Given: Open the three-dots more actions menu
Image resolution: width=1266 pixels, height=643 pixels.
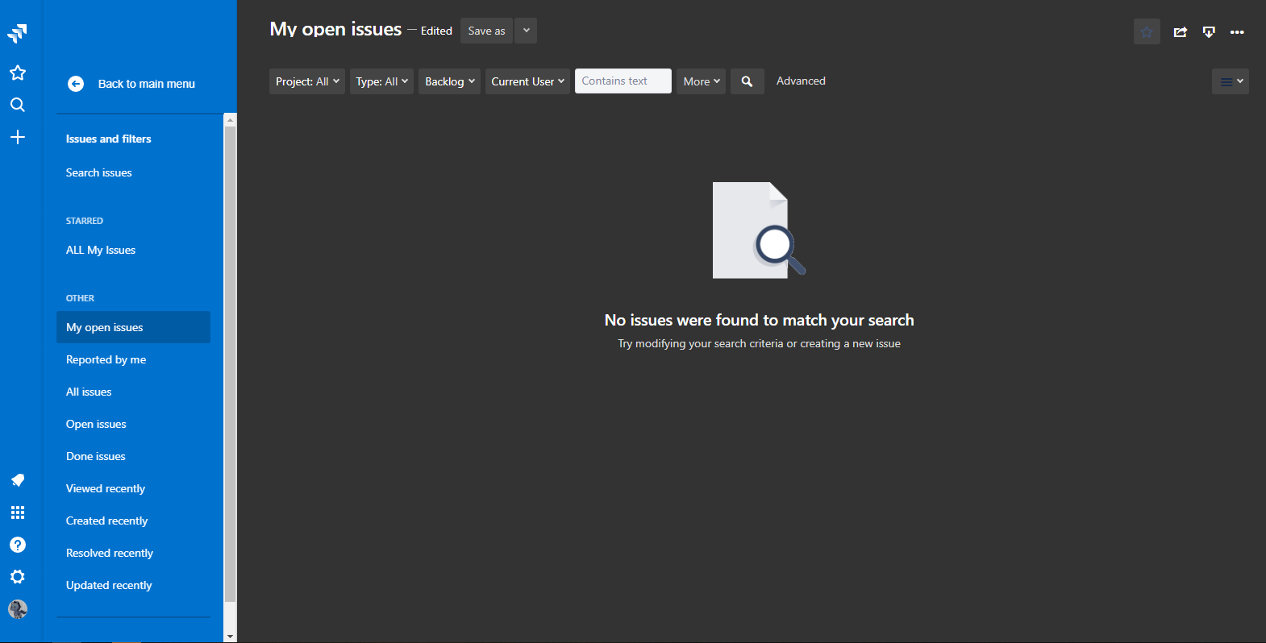Looking at the screenshot, I should click(1237, 32).
